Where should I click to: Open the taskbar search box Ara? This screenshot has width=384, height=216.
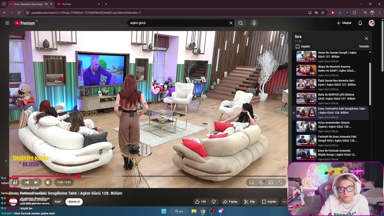(179, 211)
